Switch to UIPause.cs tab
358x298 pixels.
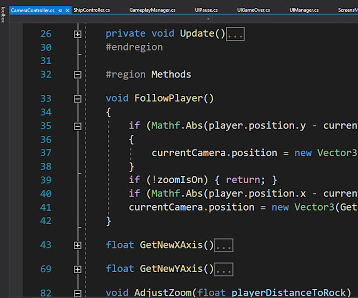(206, 10)
